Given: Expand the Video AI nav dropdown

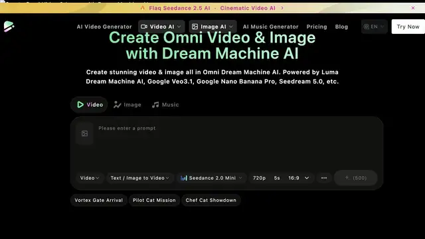Looking at the screenshot, I should pyautogui.click(x=161, y=27).
